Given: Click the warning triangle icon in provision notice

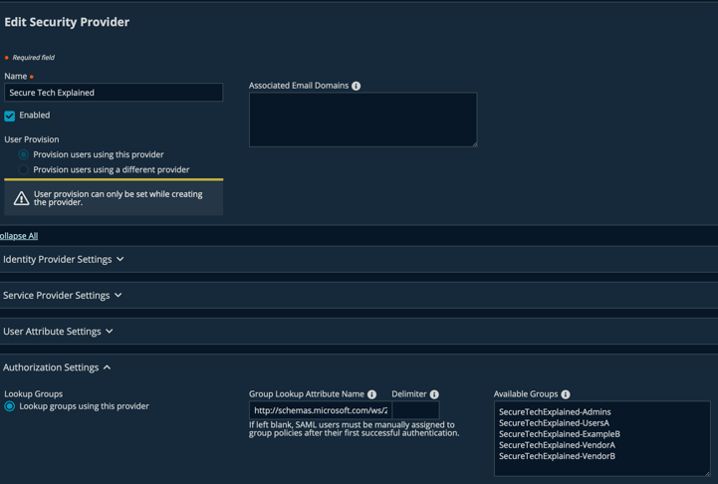Looking at the screenshot, I should coord(21,198).
